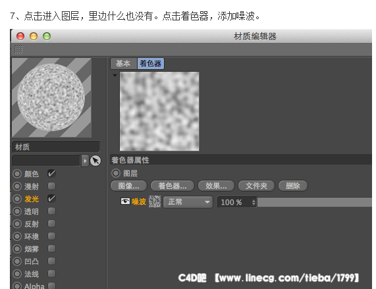Click the empty field below 材质
This screenshot has width=376, height=289.
46,161
